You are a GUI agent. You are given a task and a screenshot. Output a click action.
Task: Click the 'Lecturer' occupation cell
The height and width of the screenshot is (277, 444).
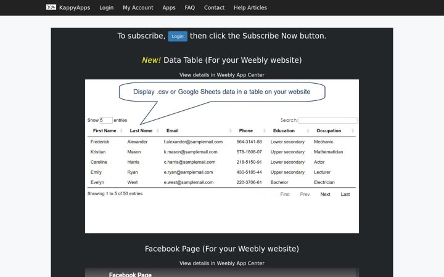click(x=323, y=172)
